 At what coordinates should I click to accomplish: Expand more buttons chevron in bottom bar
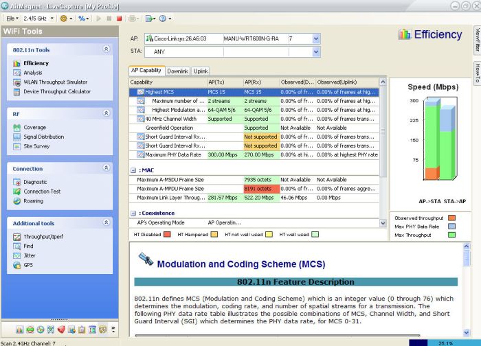(x=113, y=330)
